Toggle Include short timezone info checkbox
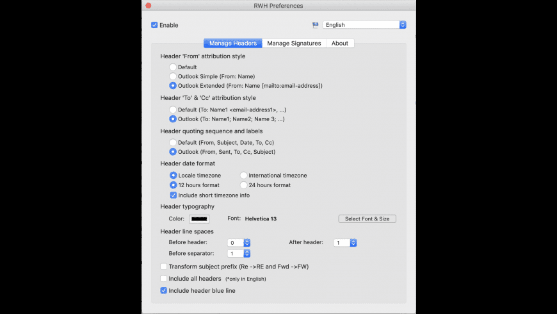The image size is (557, 314). click(174, 195)
